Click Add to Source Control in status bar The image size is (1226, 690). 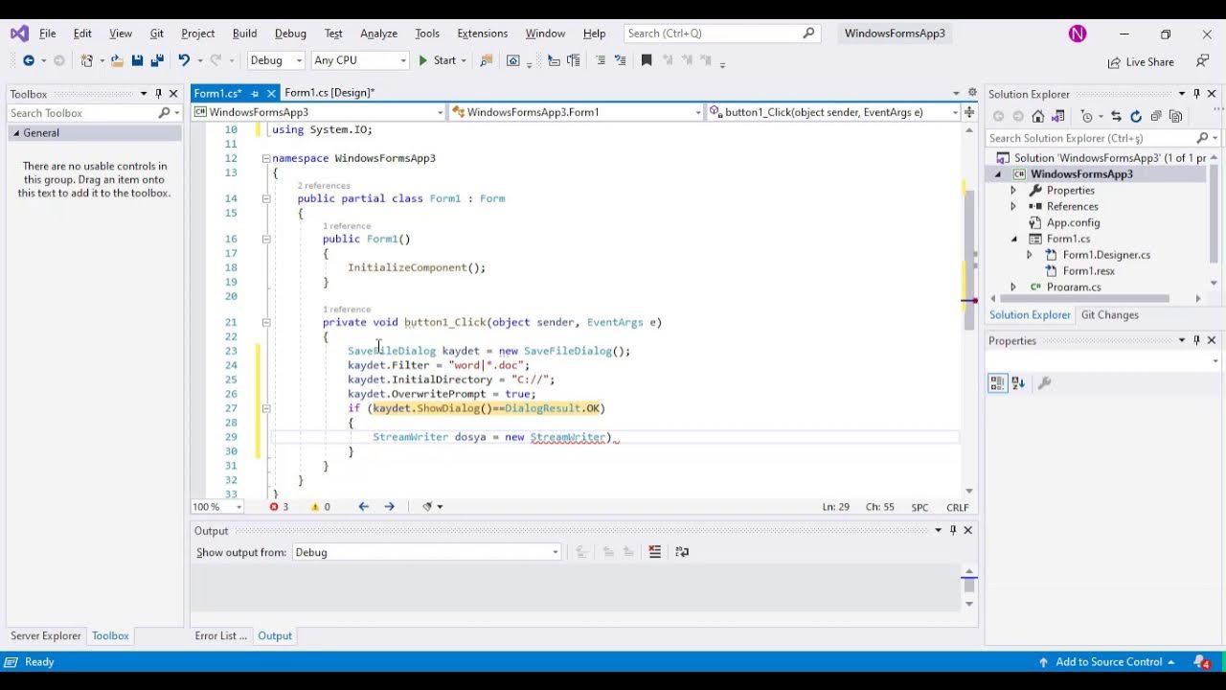click(x=1108, y=662)
